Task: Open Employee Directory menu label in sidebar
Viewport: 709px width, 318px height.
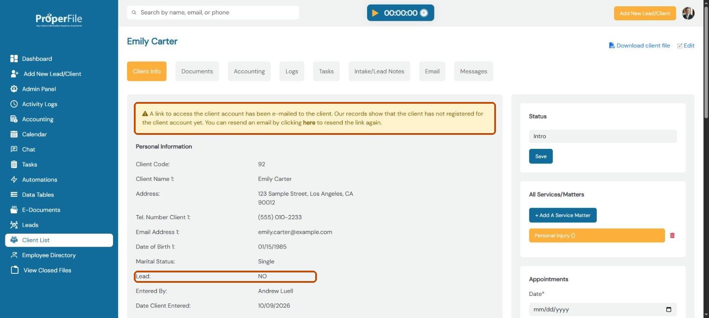Action: pos(49,255)
